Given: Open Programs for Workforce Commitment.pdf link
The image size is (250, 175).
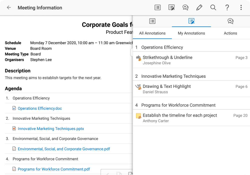Looking at the screenshot, I should [x=54, y=169].
